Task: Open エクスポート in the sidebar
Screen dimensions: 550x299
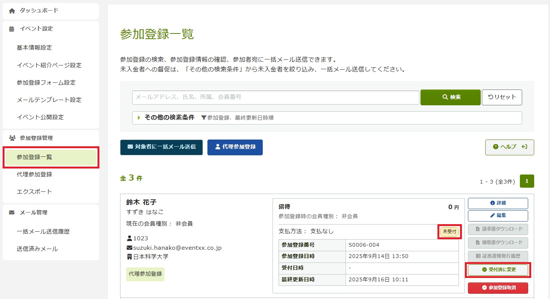Action: tap(35, 192)
